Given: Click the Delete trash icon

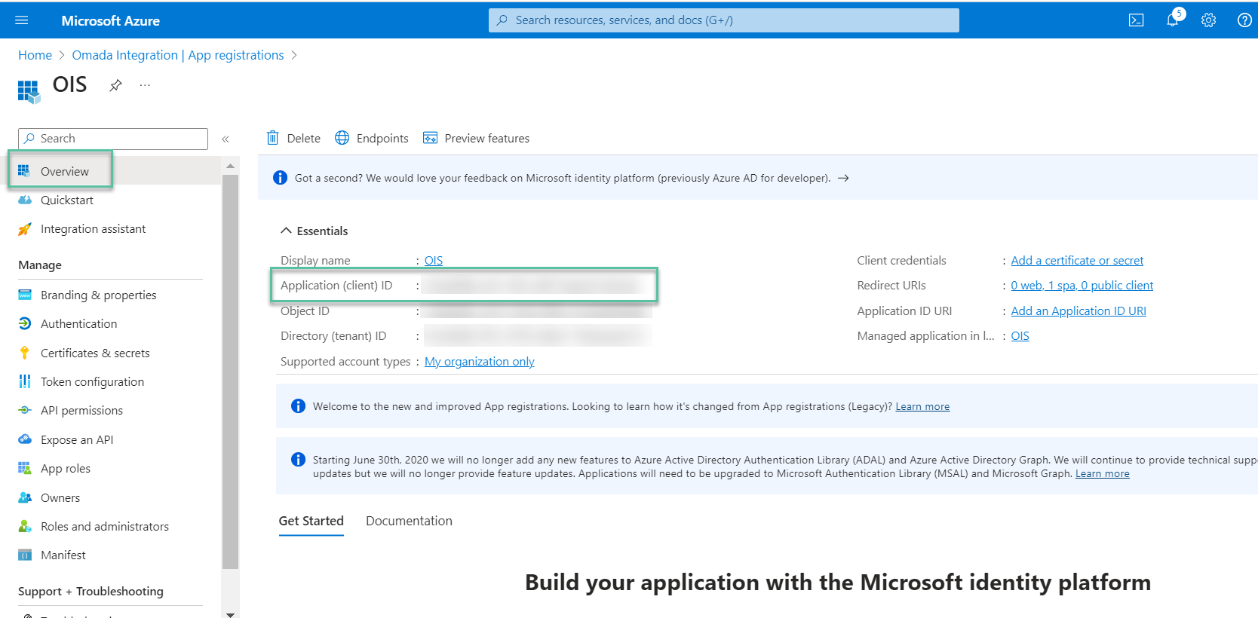Looking at the screenshot, I should [x=273, y=138].
